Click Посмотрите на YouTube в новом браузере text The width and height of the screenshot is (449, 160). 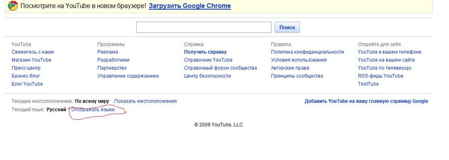pyautogui.click(x=83, y=6)
